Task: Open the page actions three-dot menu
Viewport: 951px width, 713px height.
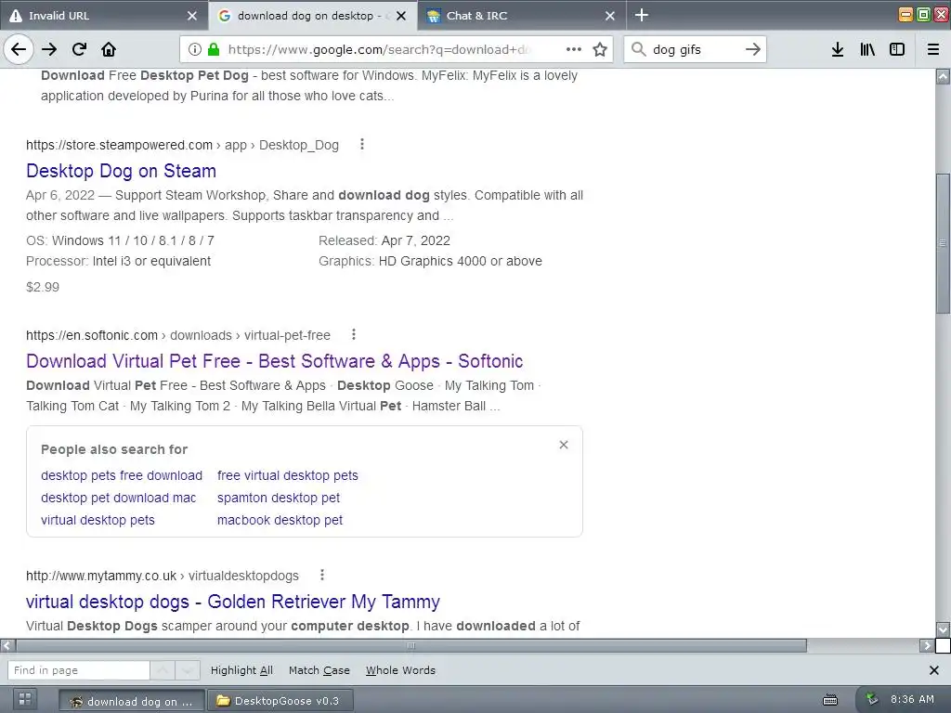Action: 574,50
